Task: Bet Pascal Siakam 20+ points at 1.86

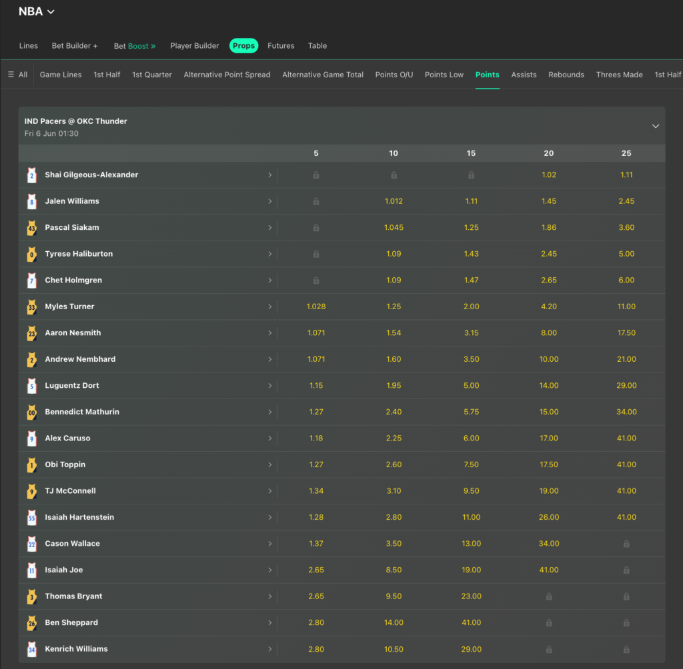Action: coord(549,228)
